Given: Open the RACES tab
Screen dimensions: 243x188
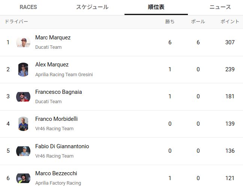Looking at the screenshot, I should [x=28, y=7].
